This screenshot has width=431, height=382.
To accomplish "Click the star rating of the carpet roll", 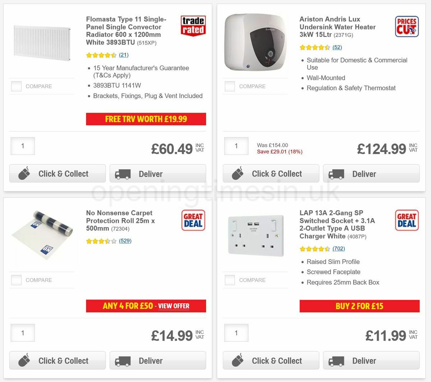I will (x=102, y=241).
